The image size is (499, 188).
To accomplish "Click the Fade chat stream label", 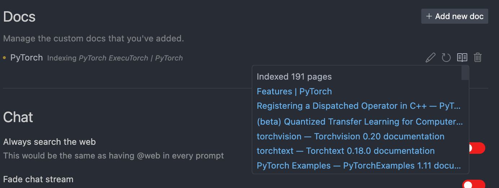I will click(38, 179).
